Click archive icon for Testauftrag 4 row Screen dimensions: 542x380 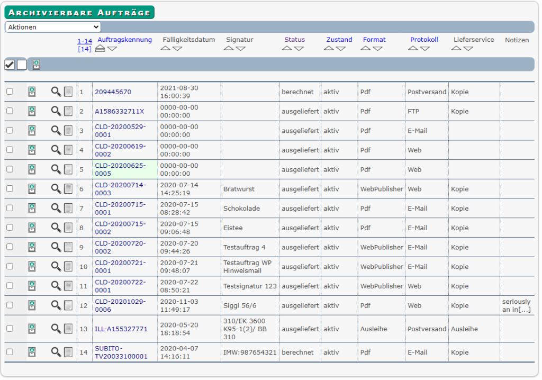32,247
